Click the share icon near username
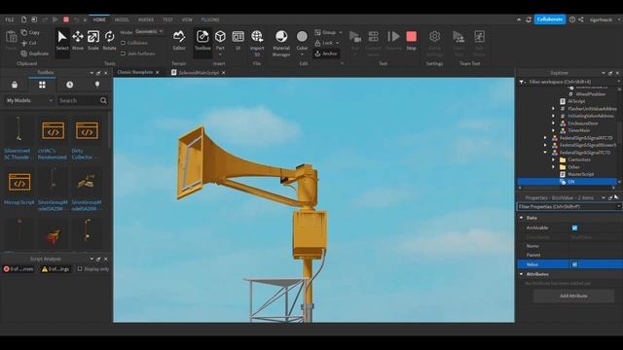Screen dimensions: 623x350 (x=581, y=19)
